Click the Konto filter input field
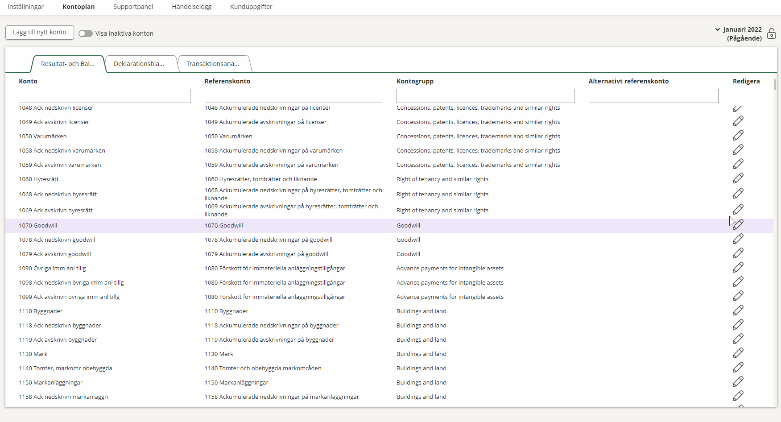Screen dimensions: 781x422 tap(104, 96)
